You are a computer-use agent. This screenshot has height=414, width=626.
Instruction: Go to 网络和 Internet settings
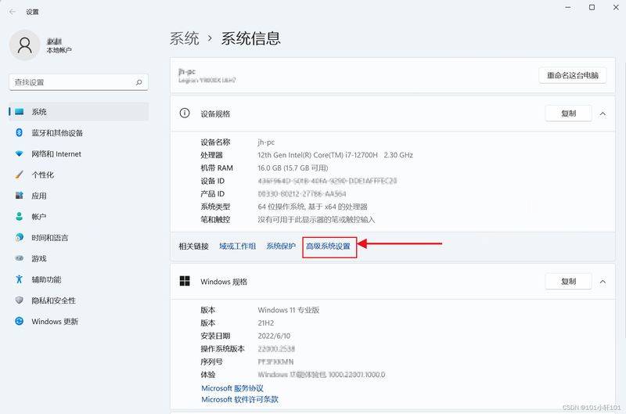click(79, 153)
